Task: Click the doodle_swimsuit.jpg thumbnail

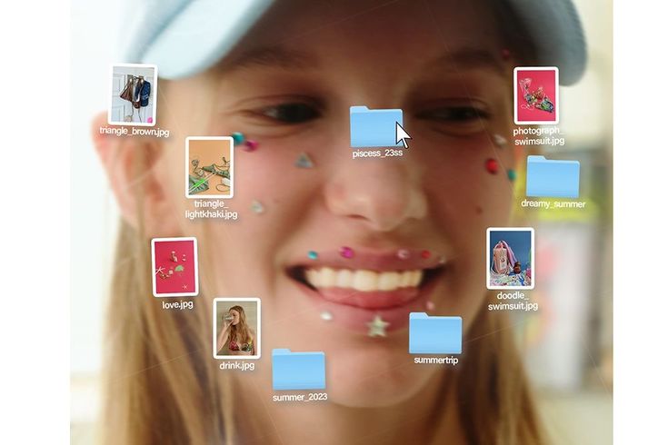Action: (511, 259)
